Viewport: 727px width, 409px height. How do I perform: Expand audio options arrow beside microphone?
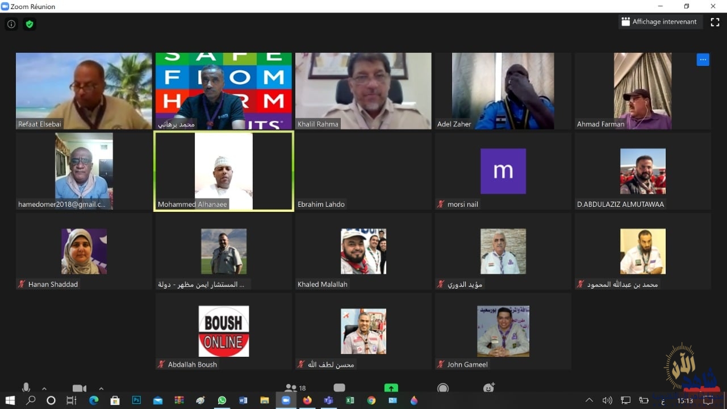(44, 389)
